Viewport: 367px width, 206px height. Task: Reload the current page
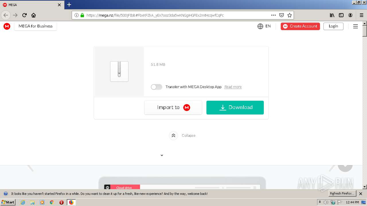click(x=24, y=15)
